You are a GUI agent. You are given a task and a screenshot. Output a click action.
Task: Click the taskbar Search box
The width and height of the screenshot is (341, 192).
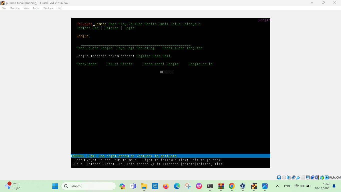tap(89, 186)
